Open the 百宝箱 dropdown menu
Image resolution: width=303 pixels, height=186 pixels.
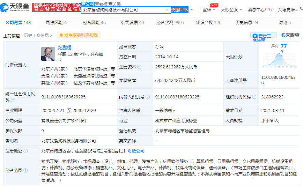(x=207, y=9)
